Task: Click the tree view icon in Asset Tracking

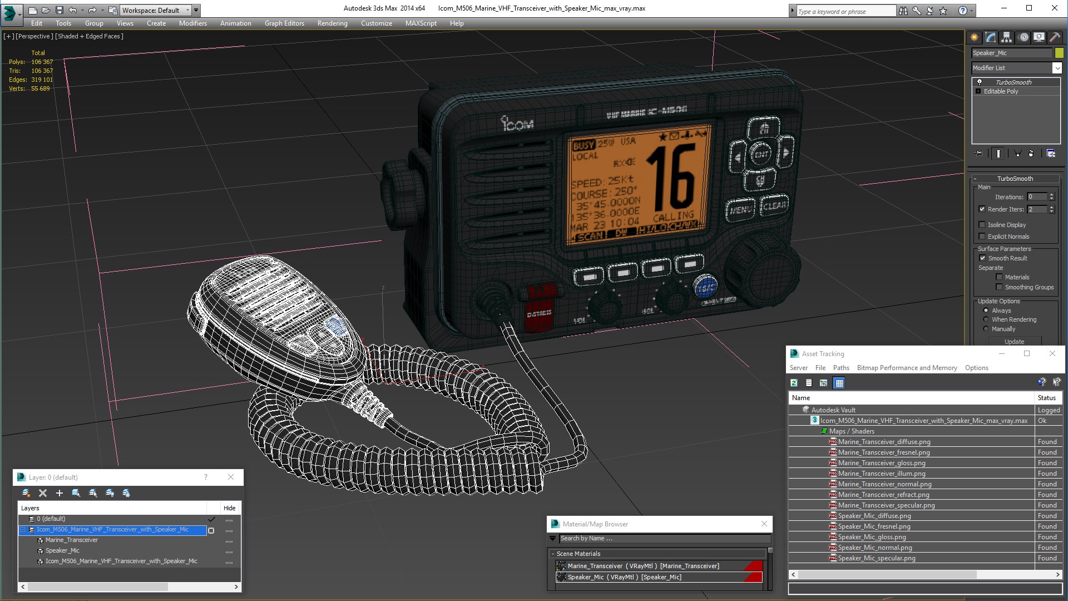Action: [x=824, y=383]
